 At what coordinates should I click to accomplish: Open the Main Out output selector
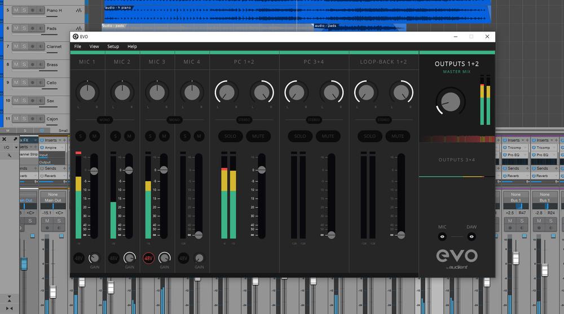[53, 200]
